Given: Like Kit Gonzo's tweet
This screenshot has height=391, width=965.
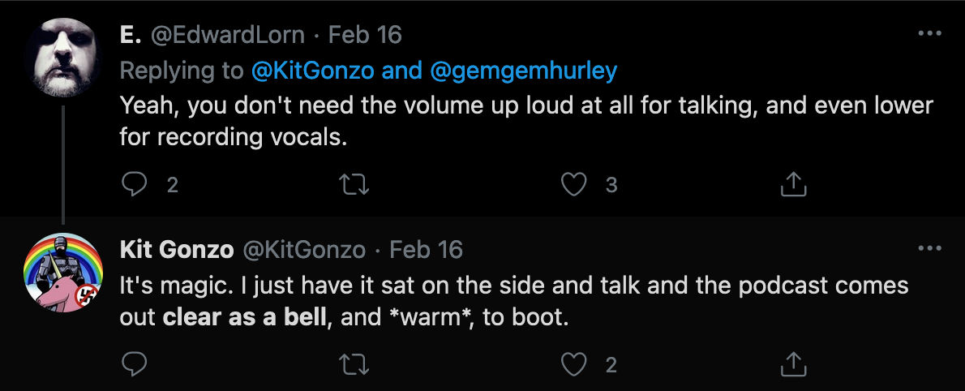Looking at the screenshot, I should [x=574, y=365].
